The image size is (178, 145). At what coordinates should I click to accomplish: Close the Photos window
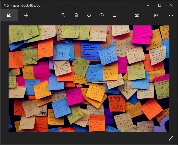click(171, 5)
